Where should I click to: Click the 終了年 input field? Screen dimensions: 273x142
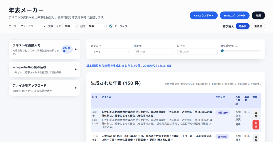coord(197,52)
